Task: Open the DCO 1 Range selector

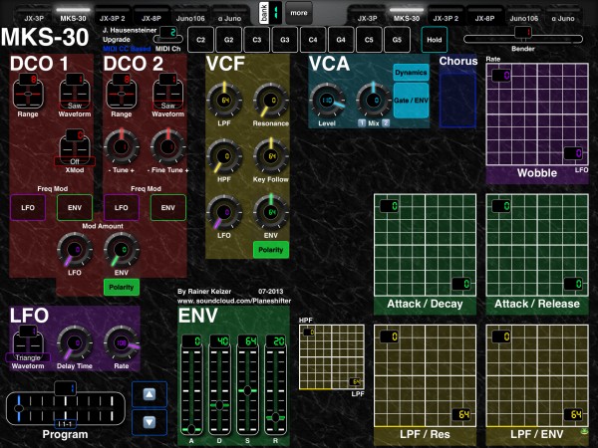Action: (x=28, y=92)
